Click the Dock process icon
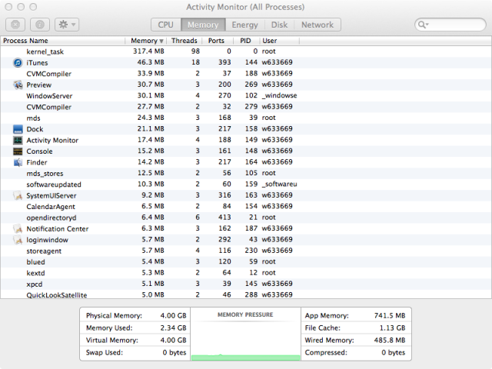The height and width of the screenshot is (369, 492). 18,129
